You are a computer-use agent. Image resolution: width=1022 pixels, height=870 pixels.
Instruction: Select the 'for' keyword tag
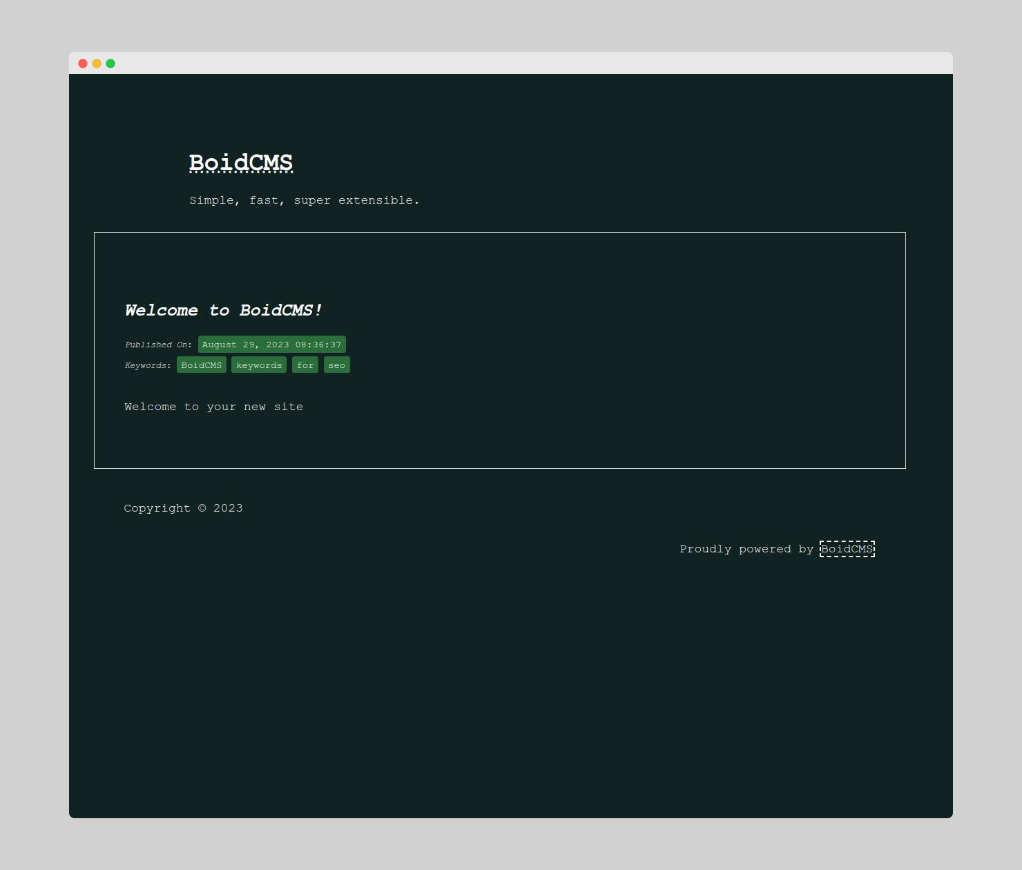click(305, 365)
